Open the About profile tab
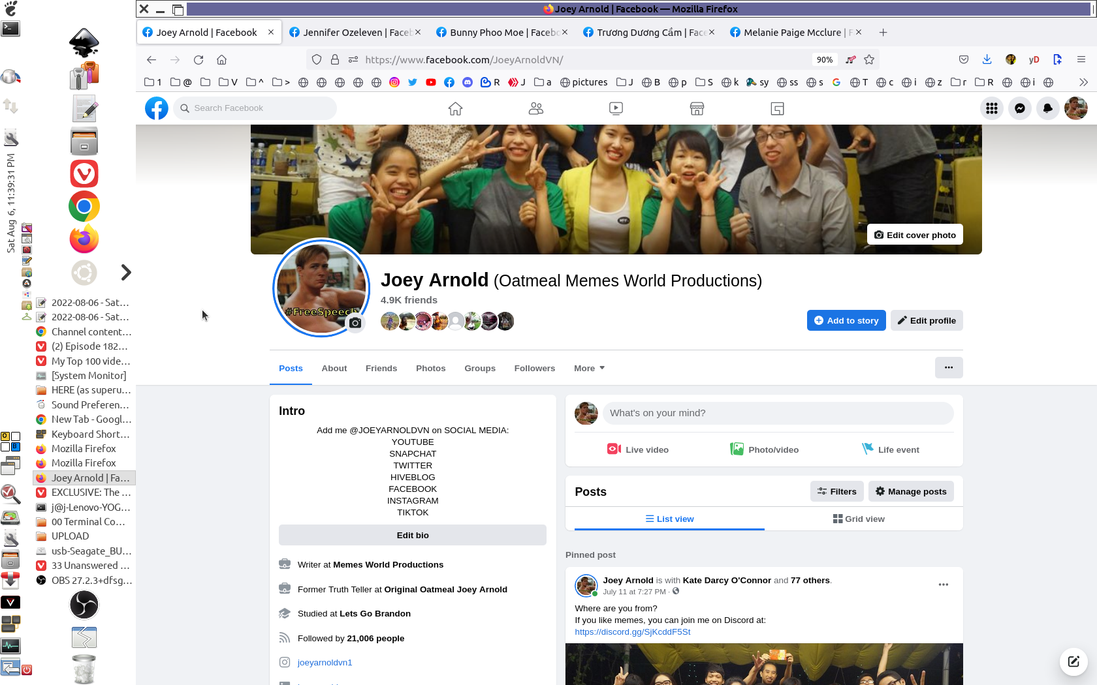This screenshot has height=685, width=1097. tap(334, 369)
